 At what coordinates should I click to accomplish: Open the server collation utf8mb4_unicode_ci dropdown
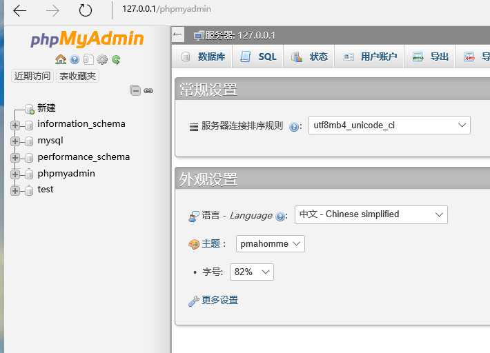click(x=389, y=125)
